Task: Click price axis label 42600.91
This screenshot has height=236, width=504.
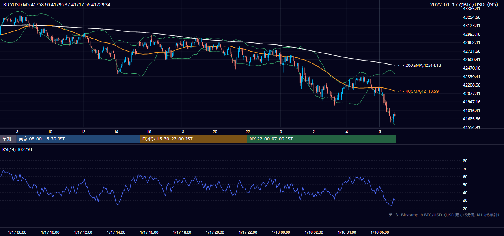Action: (x=472, y=59)
